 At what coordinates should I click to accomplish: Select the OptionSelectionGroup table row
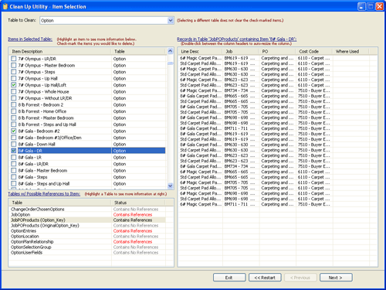(87, 247)
